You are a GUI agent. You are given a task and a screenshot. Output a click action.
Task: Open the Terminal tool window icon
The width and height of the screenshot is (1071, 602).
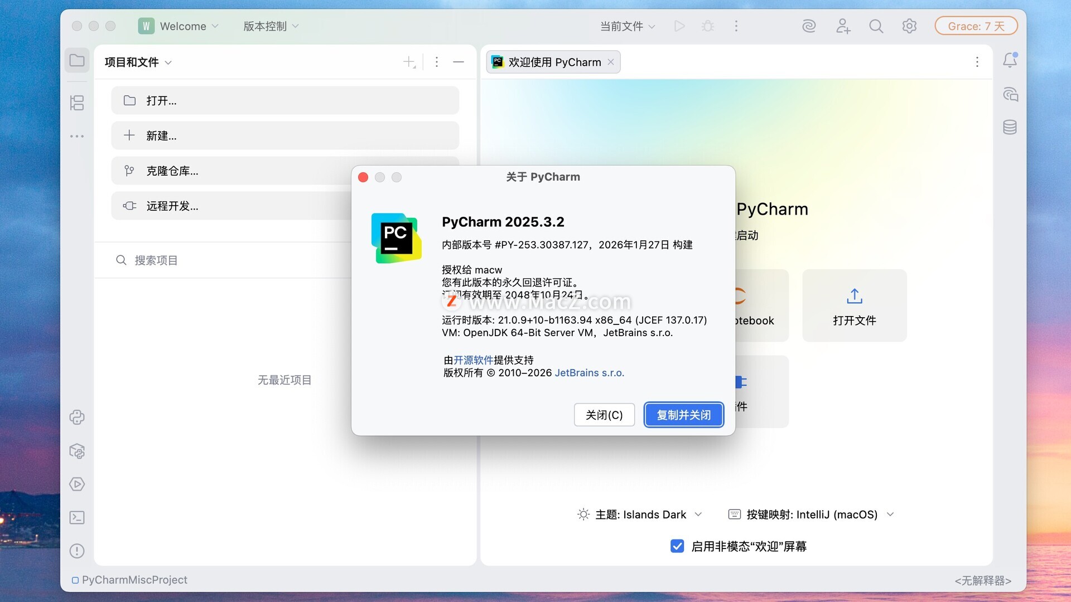77,517
